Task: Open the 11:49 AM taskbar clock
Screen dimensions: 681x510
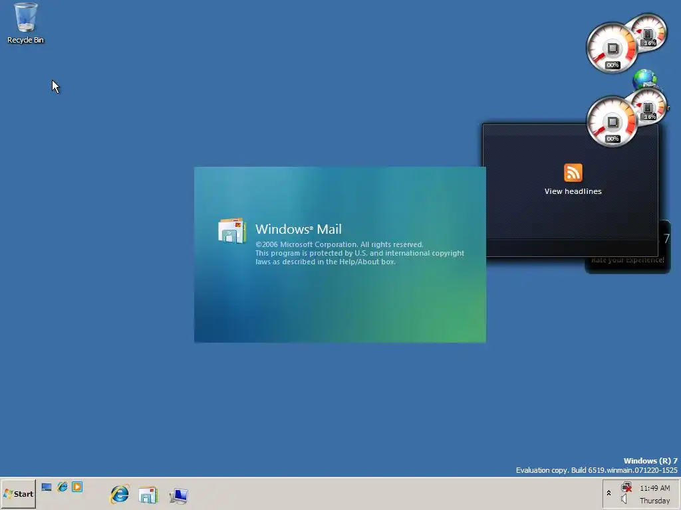Action: (x=654, y=488)
